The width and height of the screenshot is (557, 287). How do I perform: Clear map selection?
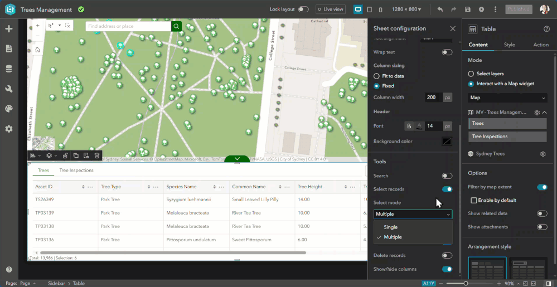(x=67, y=26)
